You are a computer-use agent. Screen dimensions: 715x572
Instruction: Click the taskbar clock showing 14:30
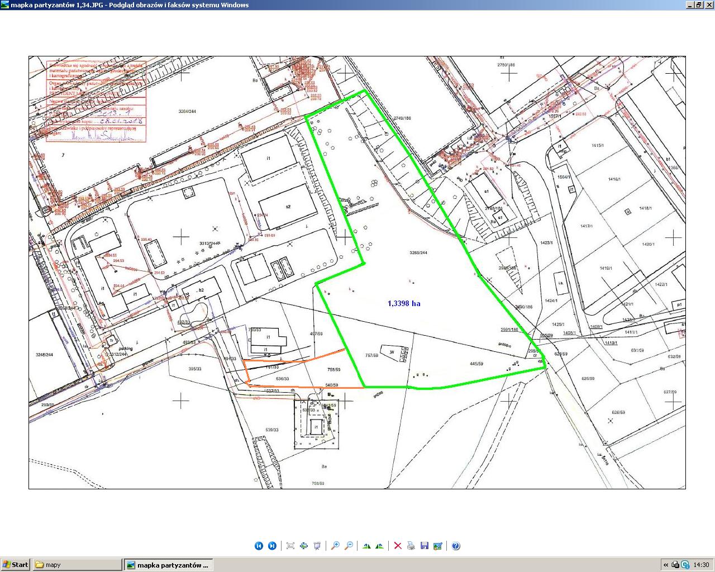coord(701,565)
